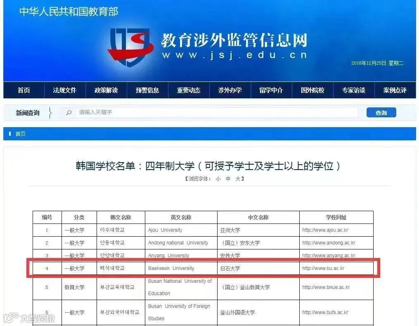
Task: Click the 中文名称 column header
Action: 258,217
